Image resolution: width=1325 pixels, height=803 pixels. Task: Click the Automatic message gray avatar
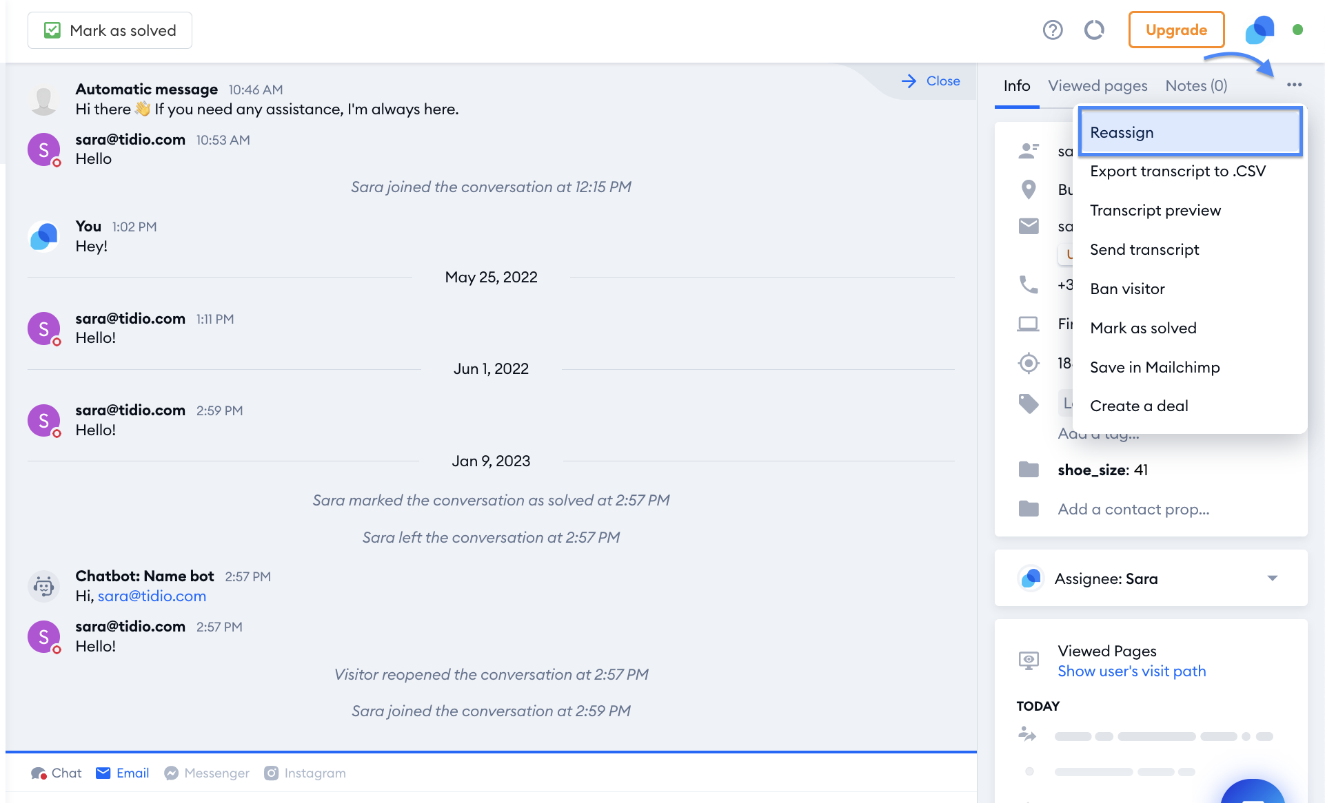(x=43, y=101)
